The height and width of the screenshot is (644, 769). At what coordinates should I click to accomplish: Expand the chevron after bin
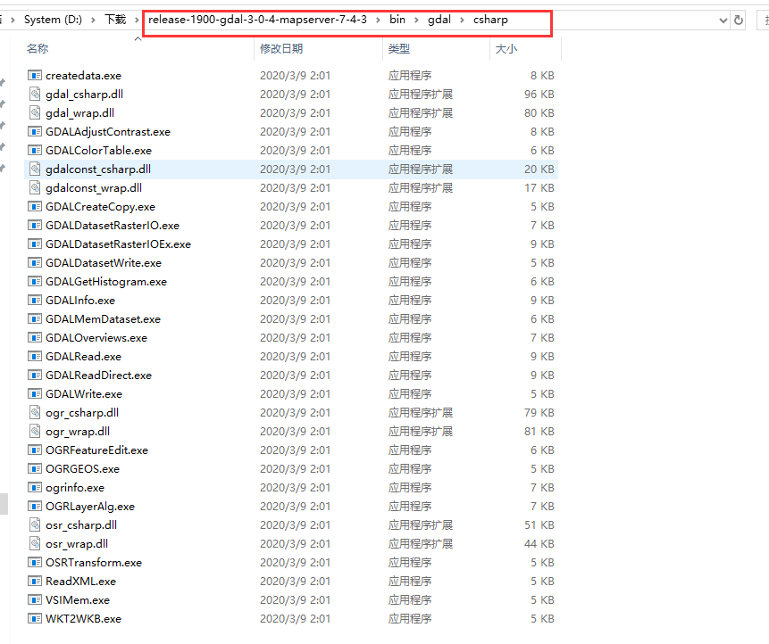pyautogui.click(x=416, y=21)
